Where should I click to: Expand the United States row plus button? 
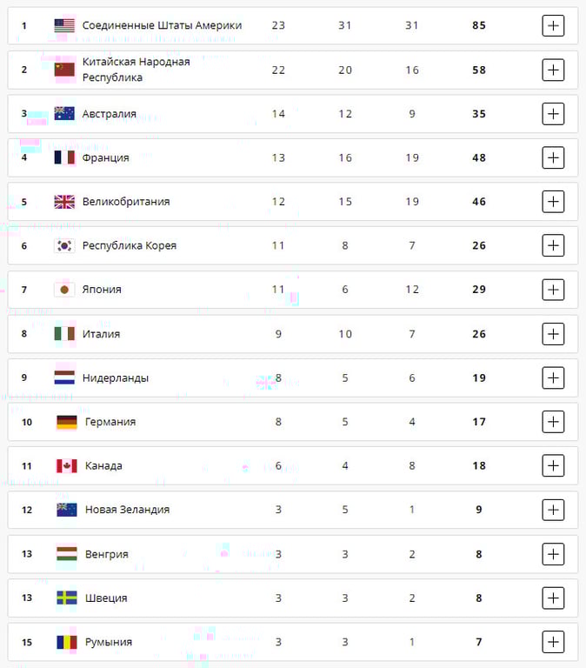[553, 26]
